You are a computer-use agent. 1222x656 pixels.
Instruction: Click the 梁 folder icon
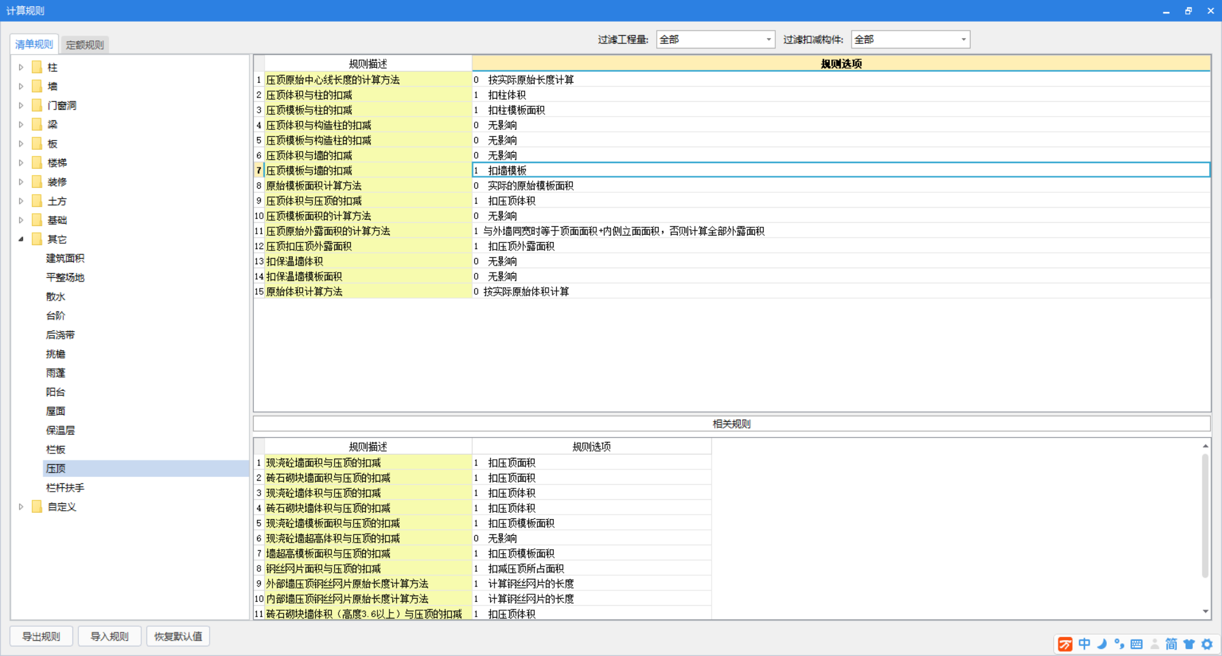point(37,125)
